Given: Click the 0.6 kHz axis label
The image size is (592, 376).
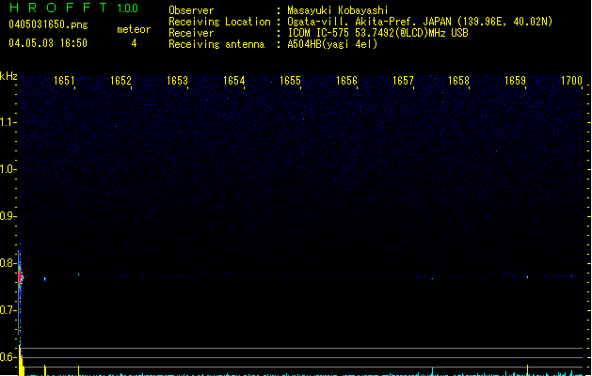Looking at the screenshot, I should [7, 357].
